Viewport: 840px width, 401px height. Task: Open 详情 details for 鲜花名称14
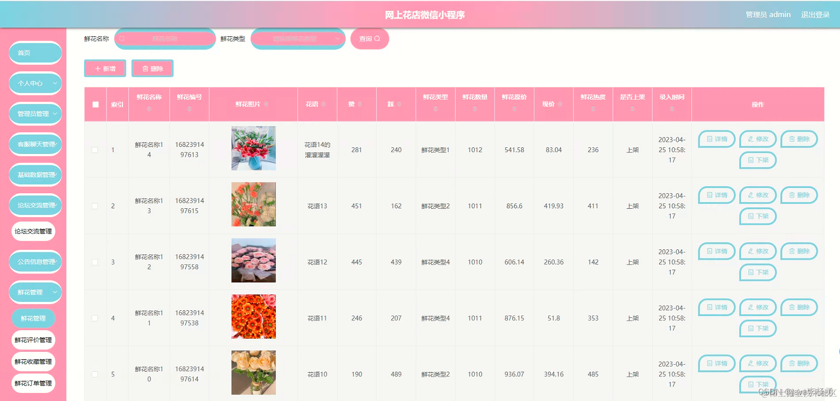[717, 139]
